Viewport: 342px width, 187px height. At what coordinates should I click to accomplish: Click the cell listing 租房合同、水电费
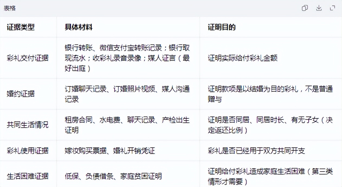127,125
